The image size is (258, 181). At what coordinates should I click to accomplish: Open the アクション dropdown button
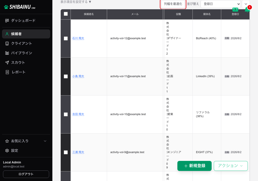(x=231, y=166)
